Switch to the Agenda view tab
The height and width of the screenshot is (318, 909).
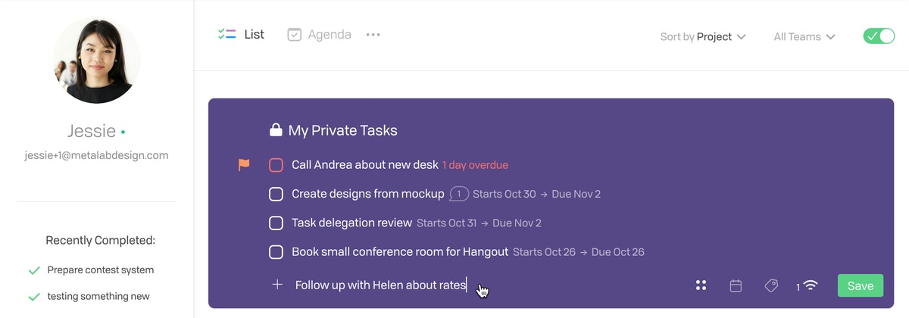point(319,34)
